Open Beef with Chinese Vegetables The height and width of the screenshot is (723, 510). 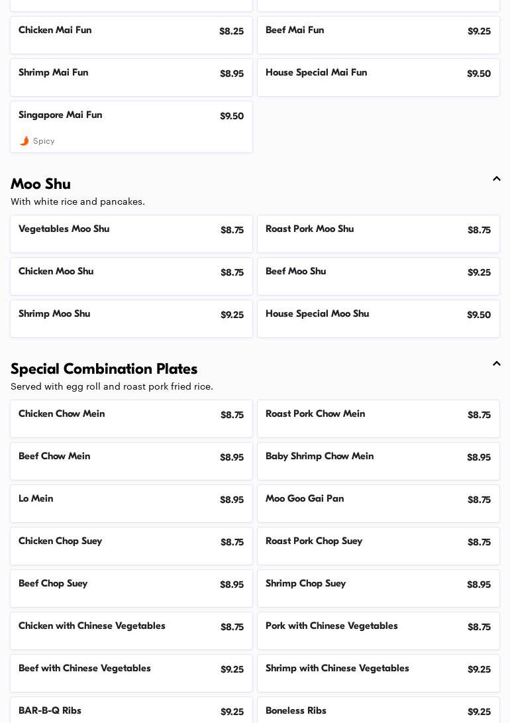pyautogui.click(x=131, y=673)
